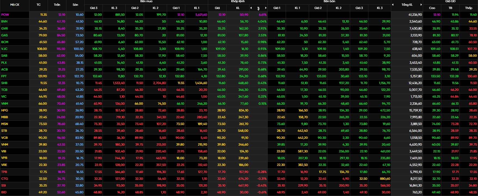The width and height of the screenshot is (478, 196).
Task: Click Giá header under Khớp lệnh
Action: click(217, 8)
